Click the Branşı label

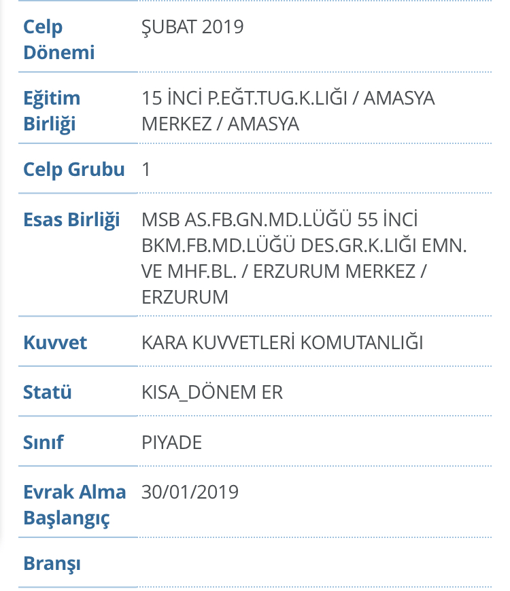[52, 563]
